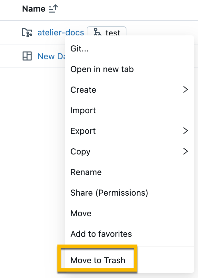Image resolution: width=198 pixels, height=278 pixels.
Task: Expand the Create submenu arrow
Action: click(185, 90)
